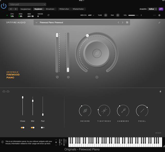The image size is (165, 152).
Task: Open the settings gear icon
Action: click(159, 15)
